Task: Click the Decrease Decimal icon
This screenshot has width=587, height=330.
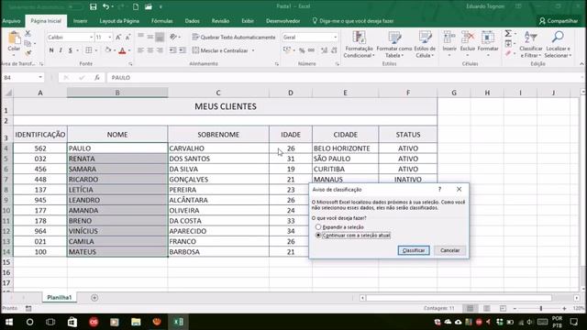Action: [x=334, y=50]
